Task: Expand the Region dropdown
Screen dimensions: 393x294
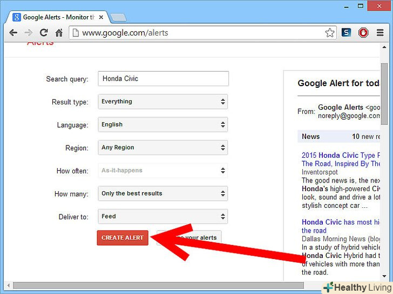Action: [x=163, y=148]
